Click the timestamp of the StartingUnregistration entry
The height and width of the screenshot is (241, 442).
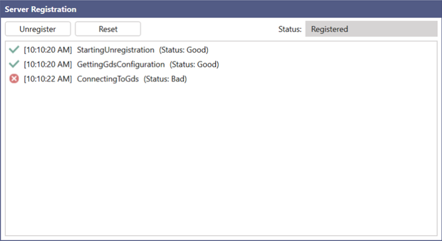click(48, 50)
